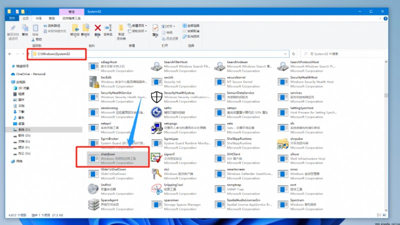Click the back navigation arrow
This screenshot has width=400, height=225.
tap(9, 54)
